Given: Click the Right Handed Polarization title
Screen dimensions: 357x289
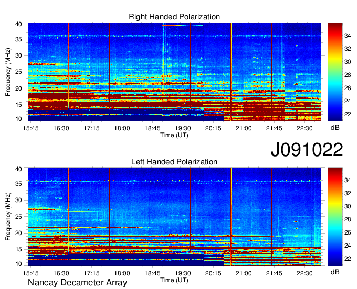Looking at the screenshot, I should (x=174, y=17).
